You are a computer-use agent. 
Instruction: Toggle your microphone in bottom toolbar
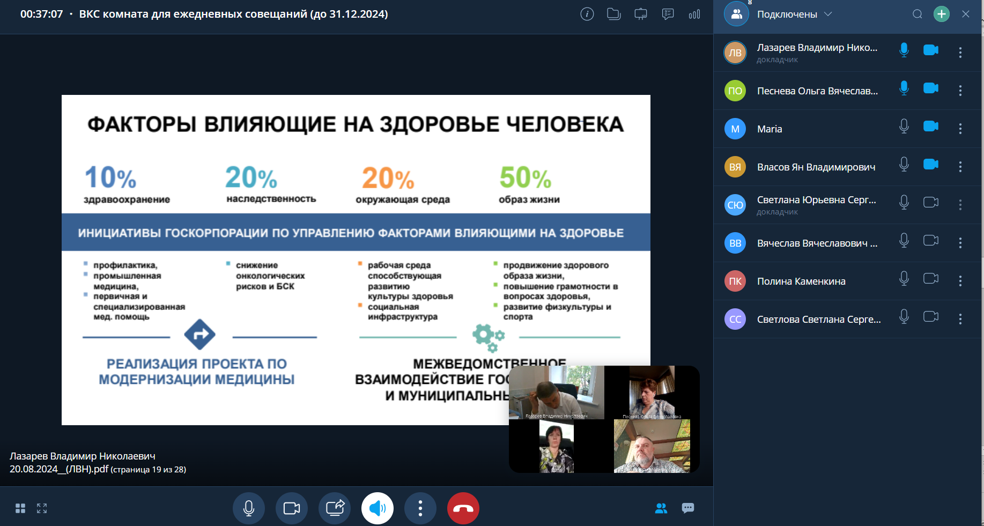point(249,508)
